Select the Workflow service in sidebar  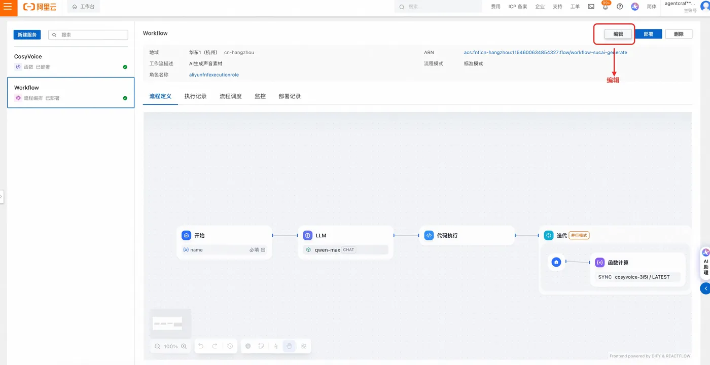(x=70, y=92)
